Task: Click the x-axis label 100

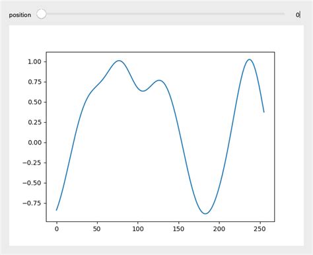Action: (x=138, y=229)
